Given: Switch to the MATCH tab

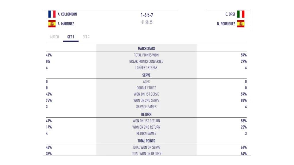Looking at the screenshot, I should 55,37.
